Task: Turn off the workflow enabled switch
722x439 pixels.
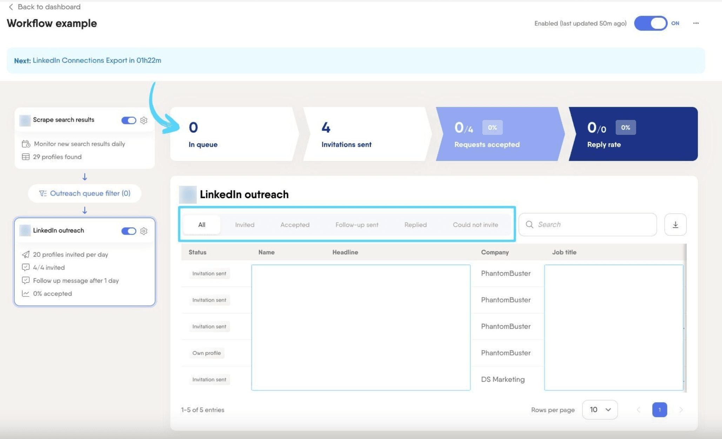Action: (x=650, y=23)
